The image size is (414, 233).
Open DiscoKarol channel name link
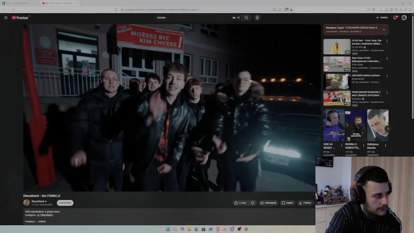[x=38, y=201]
